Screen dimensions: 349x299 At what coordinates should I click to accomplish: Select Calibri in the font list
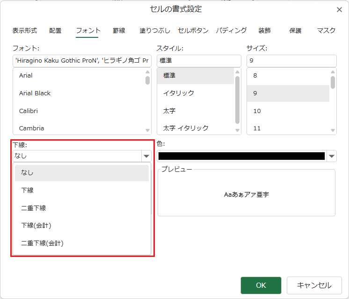[x=79, y=111]
